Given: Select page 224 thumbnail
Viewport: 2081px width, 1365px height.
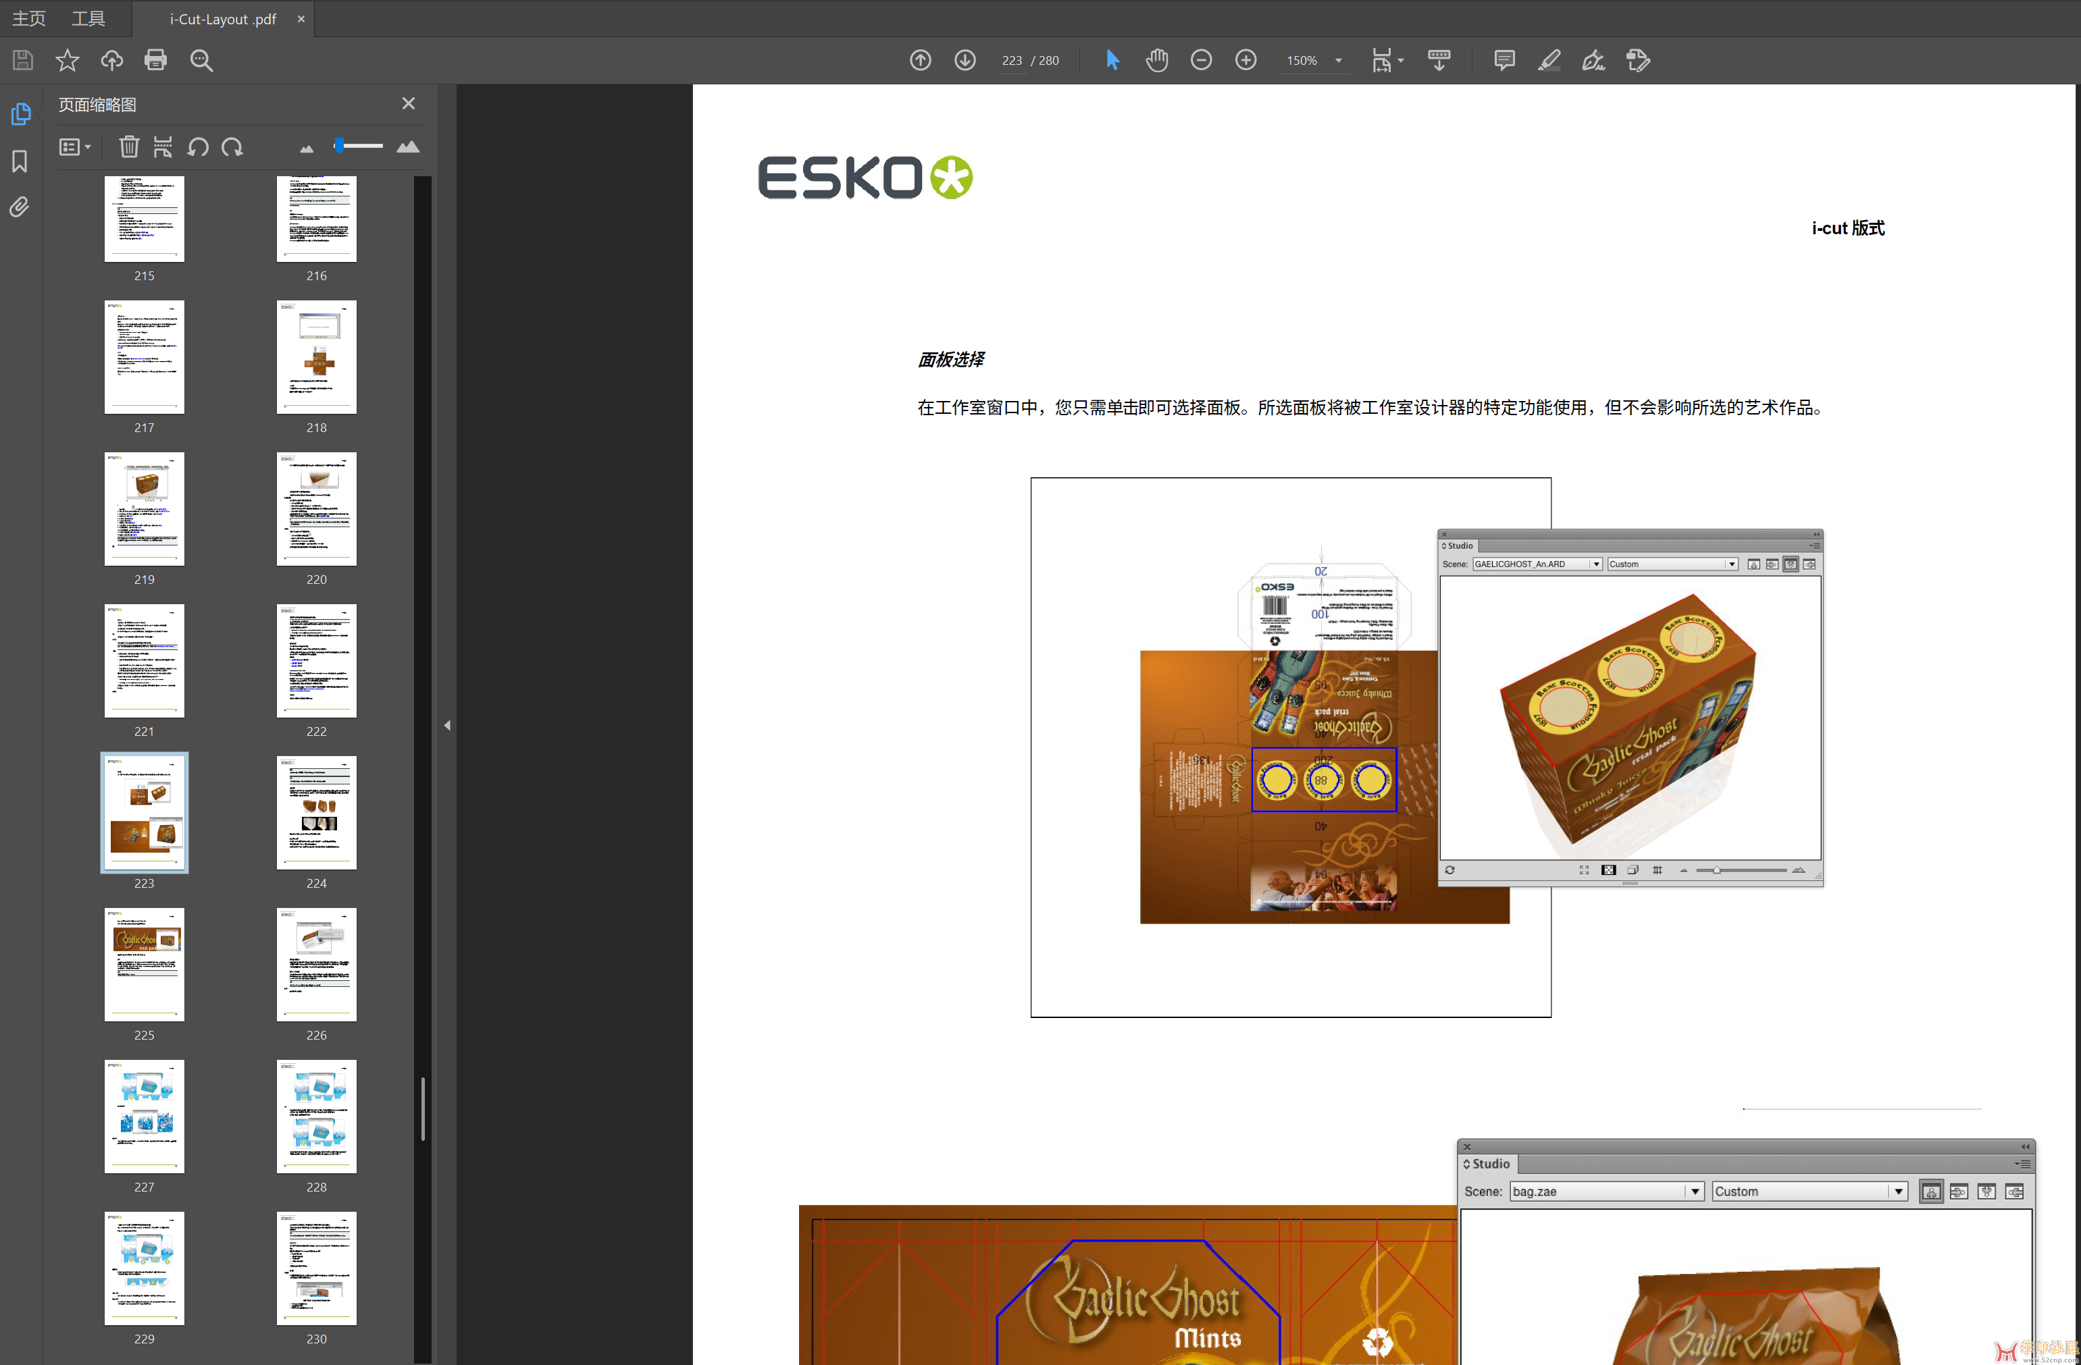Looking at the screenshot, I should (x=317, y=813).
